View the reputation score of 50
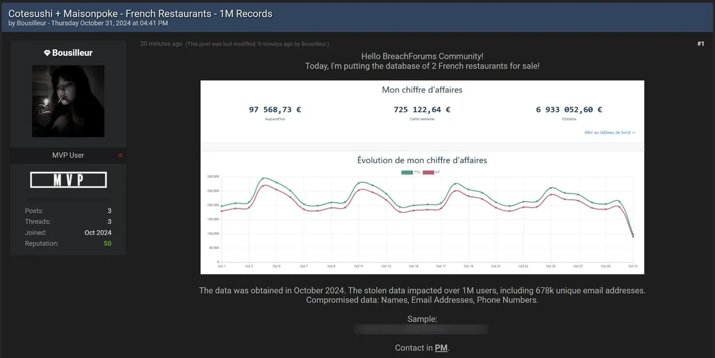This screenshot has width=715, height=358. 107,244
